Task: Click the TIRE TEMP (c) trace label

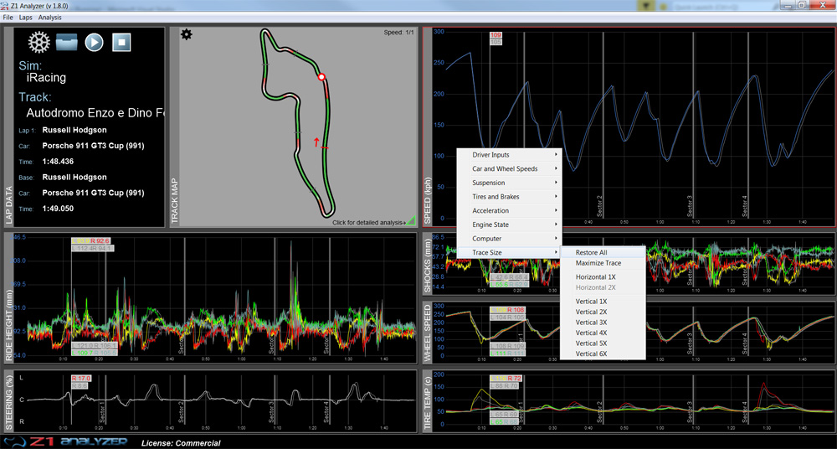Action: coord(428,403)
